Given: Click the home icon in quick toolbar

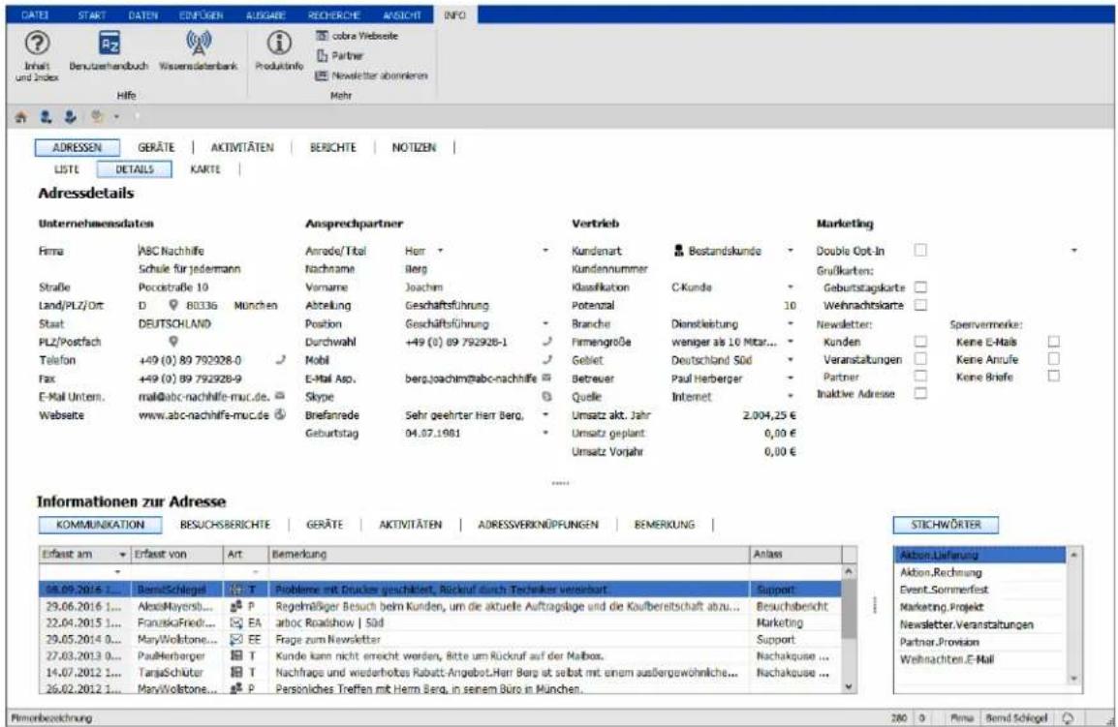Looking at the screenshot, I should point(20,117).
